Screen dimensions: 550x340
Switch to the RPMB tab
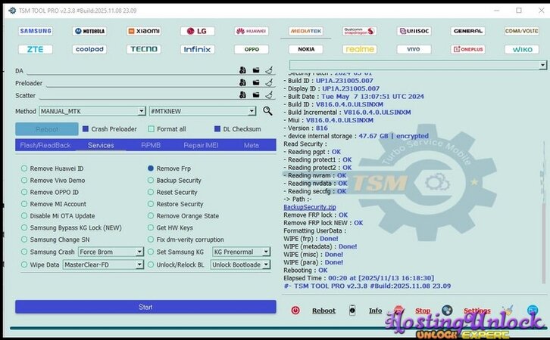coord(150,145)
